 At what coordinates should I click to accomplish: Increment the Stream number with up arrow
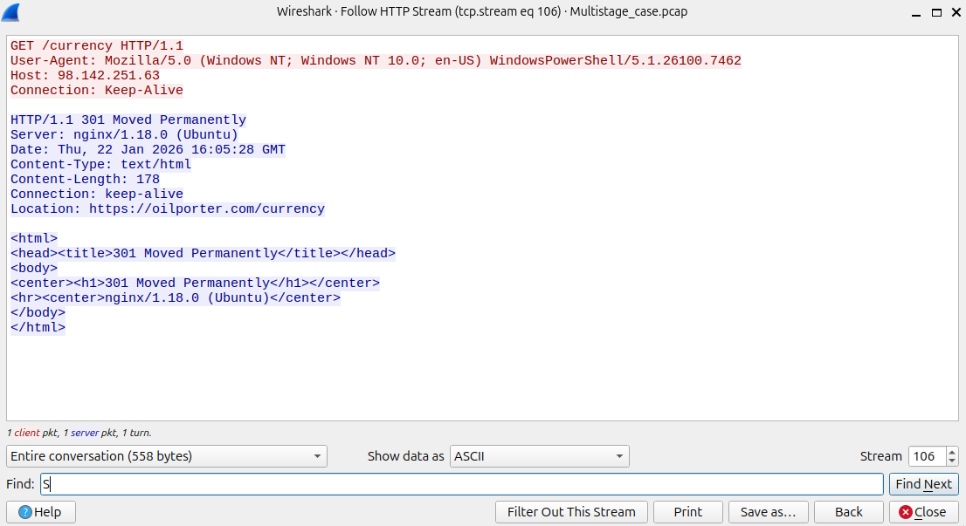click(952, 451)
